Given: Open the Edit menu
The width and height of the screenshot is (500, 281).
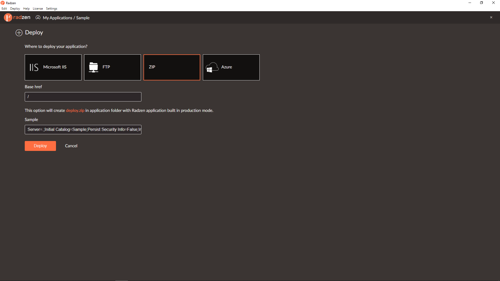Looking at the screenshot, I should (4, 9).
